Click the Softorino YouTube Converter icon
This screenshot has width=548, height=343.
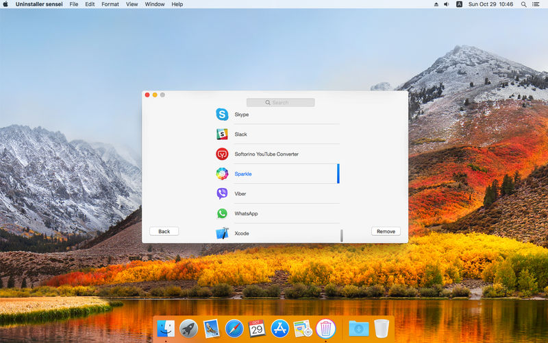[222, 154]
